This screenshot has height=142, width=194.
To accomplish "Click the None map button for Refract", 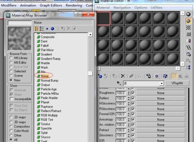I will pos(161,129).
